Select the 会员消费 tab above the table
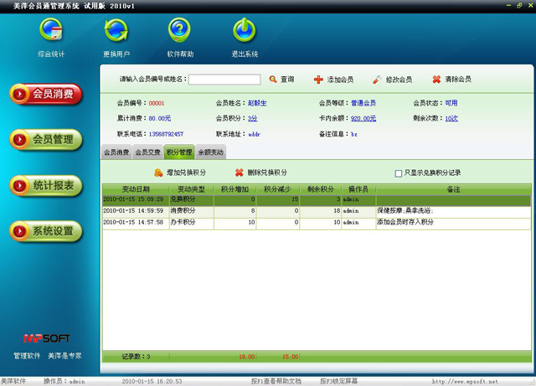This screenshot has height=386, width=536. [x=116, y=152]
